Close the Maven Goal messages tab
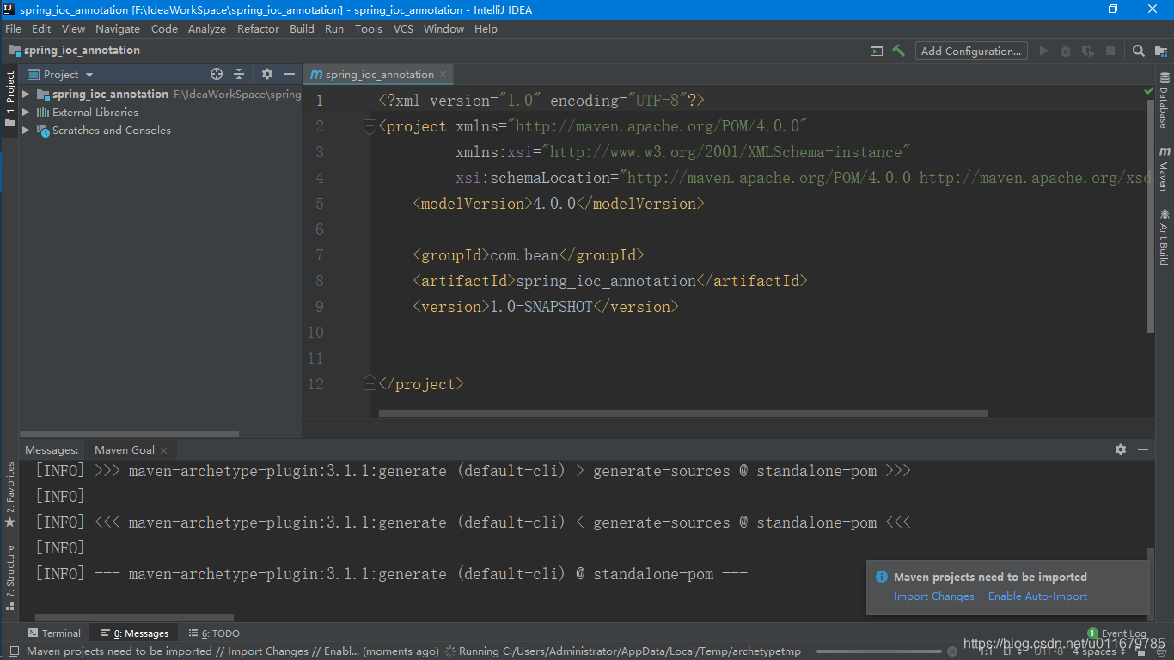 pos(164,450)
